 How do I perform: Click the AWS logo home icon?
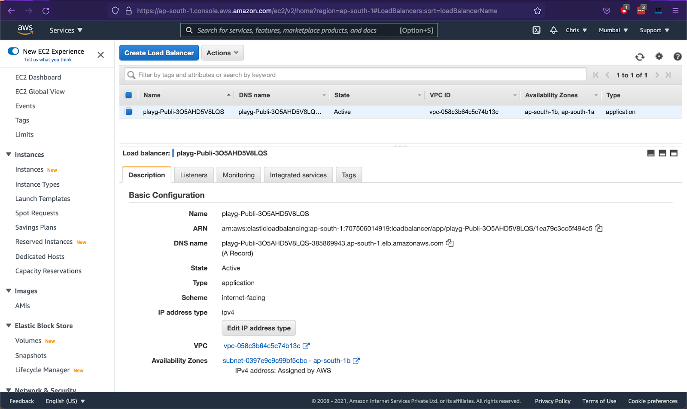coord(25,30)
